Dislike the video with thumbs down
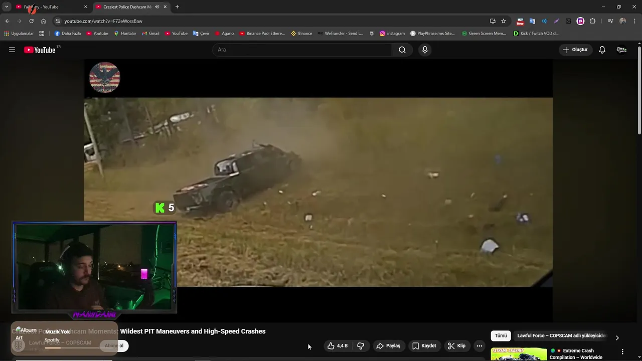The height and width of the screenshot is (361, 642). coord(361,346)
